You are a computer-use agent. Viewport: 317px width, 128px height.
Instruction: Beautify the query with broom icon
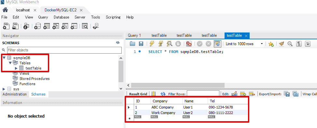pos(282,44)
